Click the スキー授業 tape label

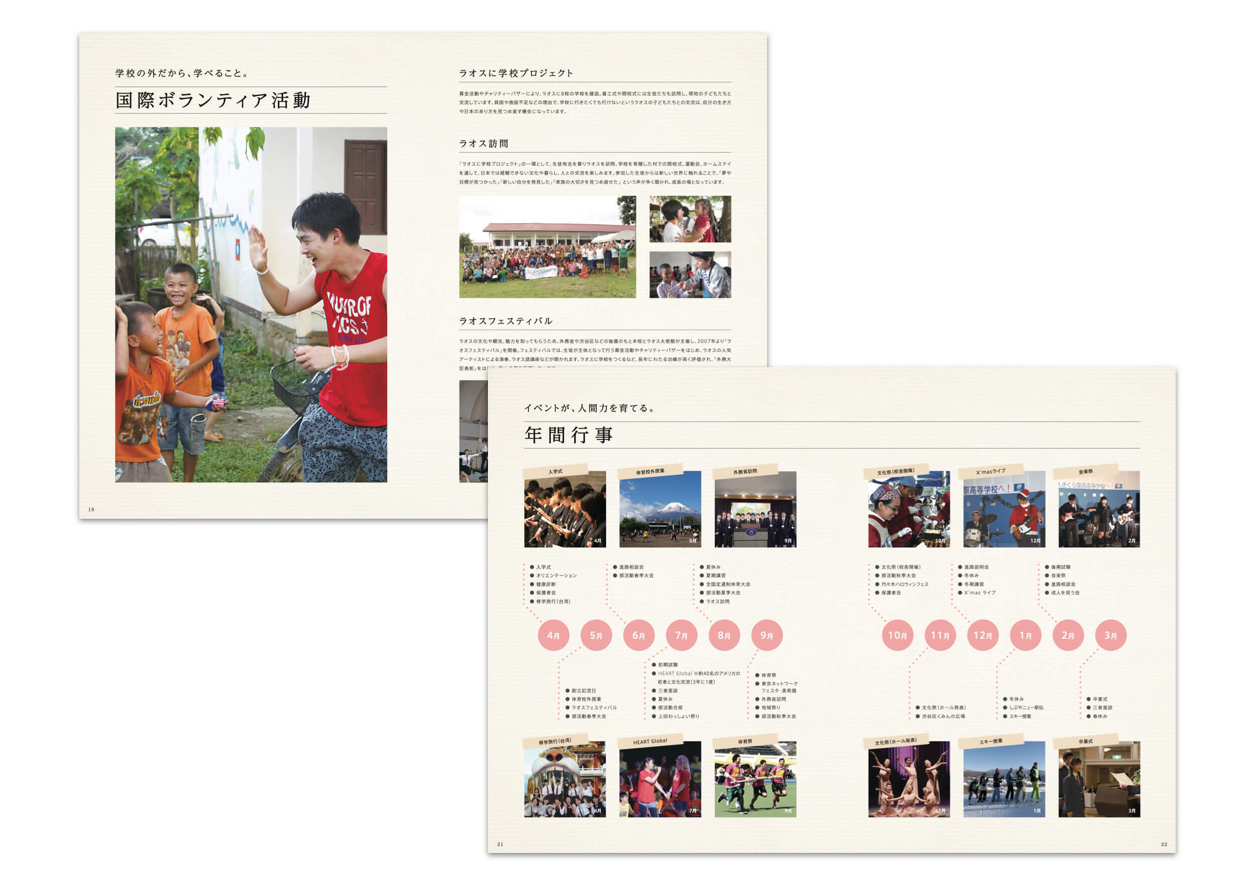pyautogui.click(x=990, y=741)
